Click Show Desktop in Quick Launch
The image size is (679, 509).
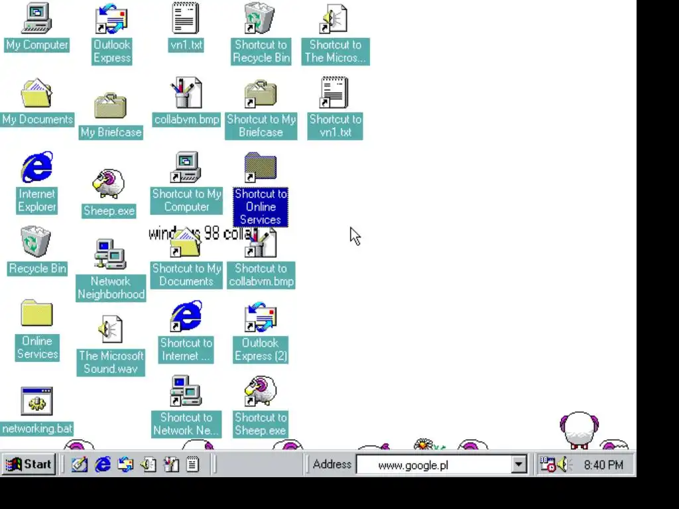[x=80, y=465]
